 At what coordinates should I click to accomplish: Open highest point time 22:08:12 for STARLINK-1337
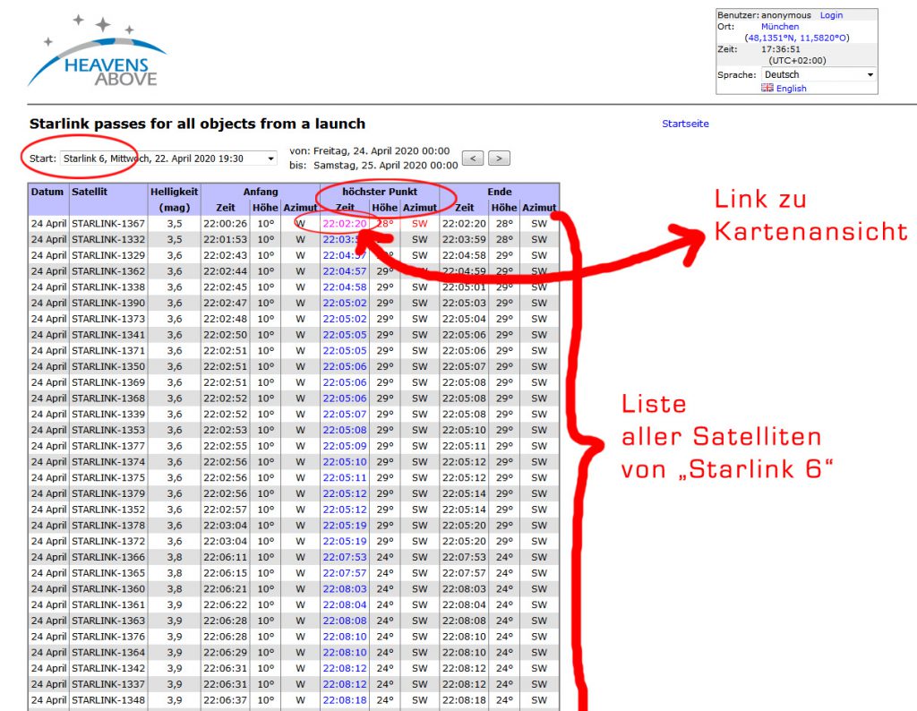tap(345, 684)
